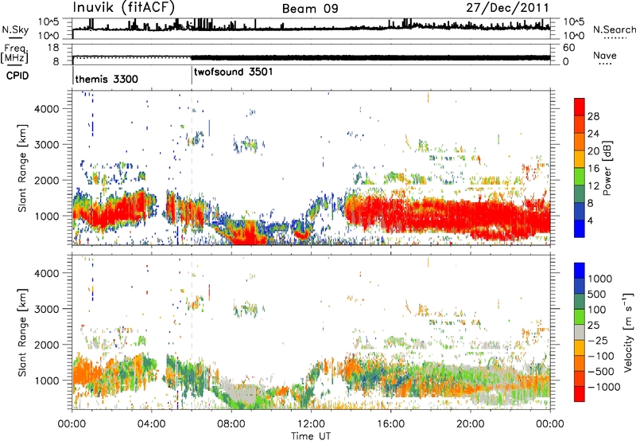Click the 'Inuvik (fitACF)' title text

pos(124,7)
